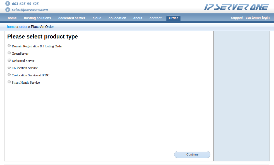Click the Co-location Service at IPDC label
Image resolution: width=274 pixels, height=165 pixels.
[31, 75]
